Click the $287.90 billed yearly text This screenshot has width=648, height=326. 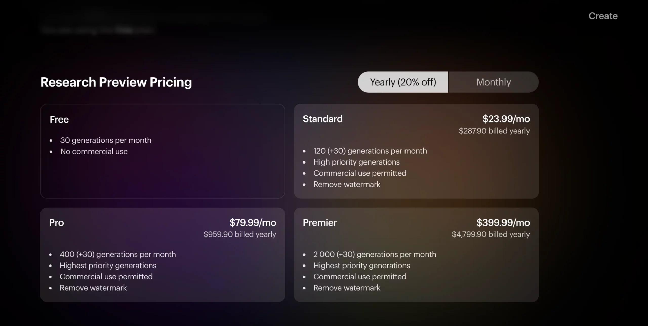(494, 131)
